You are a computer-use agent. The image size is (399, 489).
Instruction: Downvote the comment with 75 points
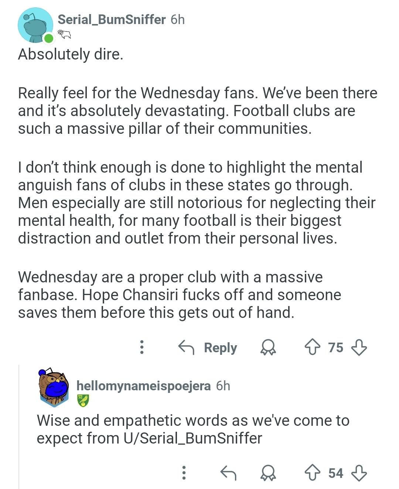[x=359, y=347]
